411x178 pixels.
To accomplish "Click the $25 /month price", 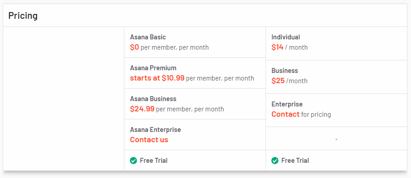I will click(290, 81).
